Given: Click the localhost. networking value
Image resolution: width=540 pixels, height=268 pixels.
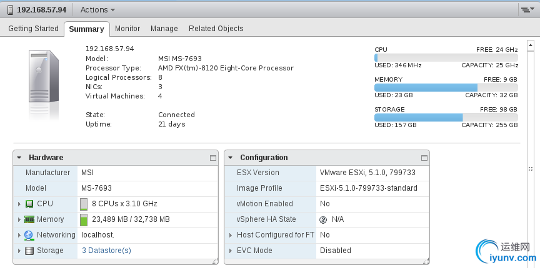Looking at the screenshot, I should pyautogui.click(x=97, y=235).
